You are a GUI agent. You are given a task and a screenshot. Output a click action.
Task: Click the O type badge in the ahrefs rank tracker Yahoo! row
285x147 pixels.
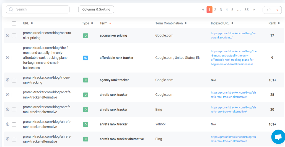[85, 124]
